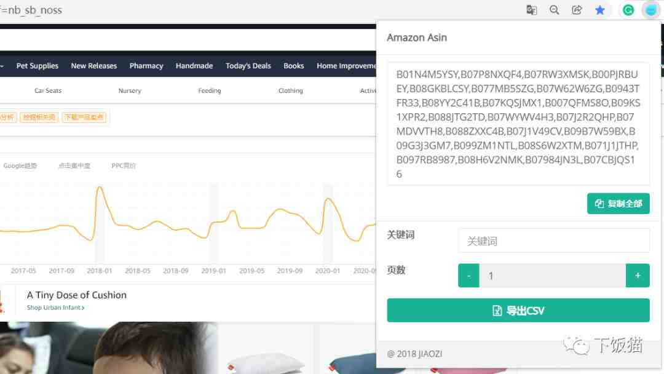Image resolution: width=664 pixels, height=374 pixels.
Task: Select the Feeding subcategory
Action: tap(210, 90)
